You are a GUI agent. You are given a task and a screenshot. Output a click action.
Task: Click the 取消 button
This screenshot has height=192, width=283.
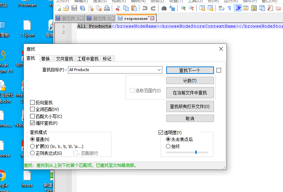point(190,118)
